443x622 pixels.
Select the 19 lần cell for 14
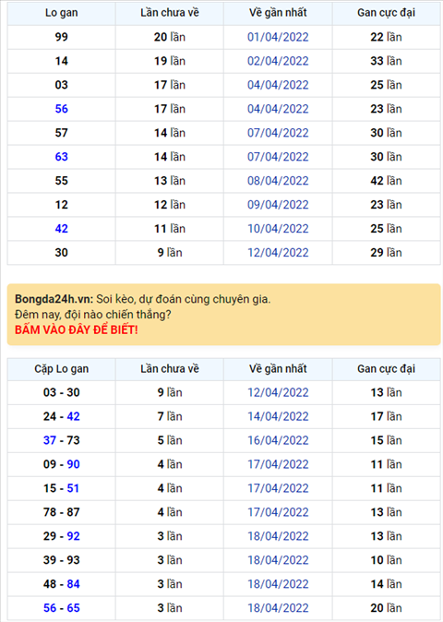click(170, 61)
